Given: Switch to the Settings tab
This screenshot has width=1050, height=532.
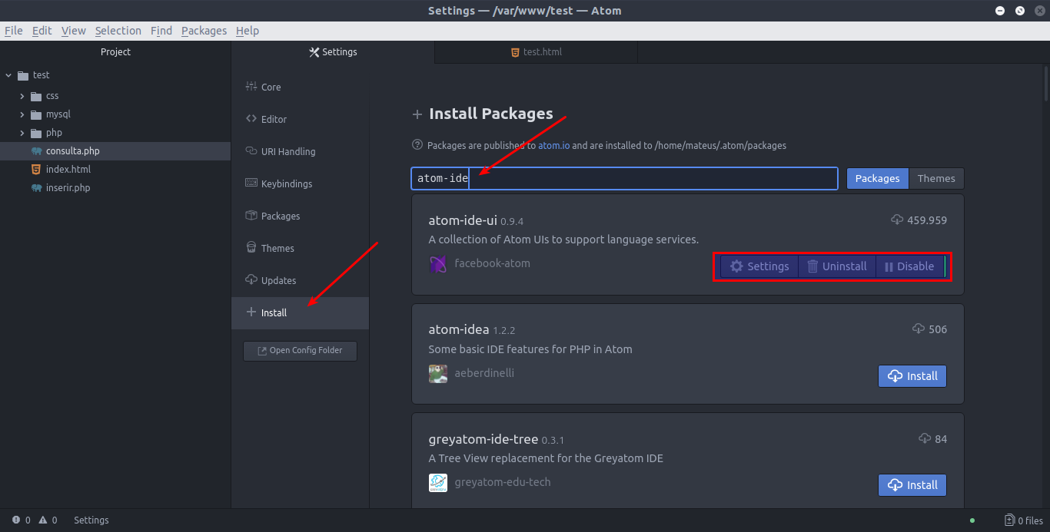Looking at the screenshot, I should tap(333, 52).
